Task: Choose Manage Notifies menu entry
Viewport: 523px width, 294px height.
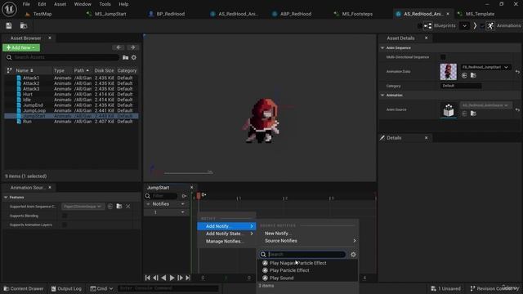Action: pyautogui.click(x=227, y=241)
